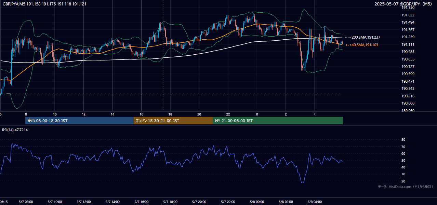Click hour label 20 under price chart
The image size is (437, 205).
[199, 114]
